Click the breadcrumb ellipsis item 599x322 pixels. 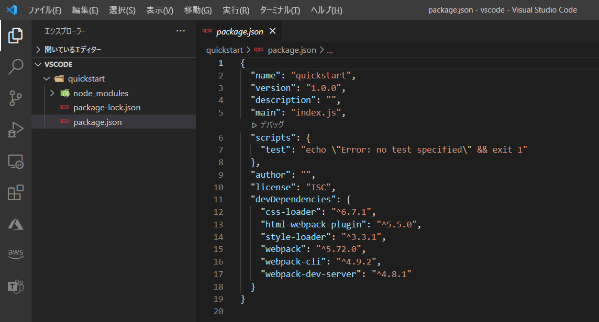[x=330, y=51]
